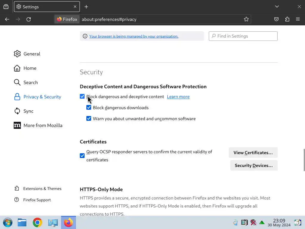
Task: Open the General settings category
Action: tap(32, 54)
